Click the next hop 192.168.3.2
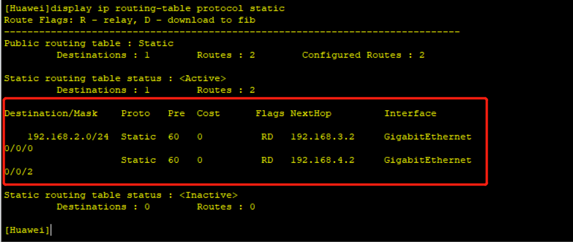The image size is (573, 242). pyautogui.click(x=323, y=137)
